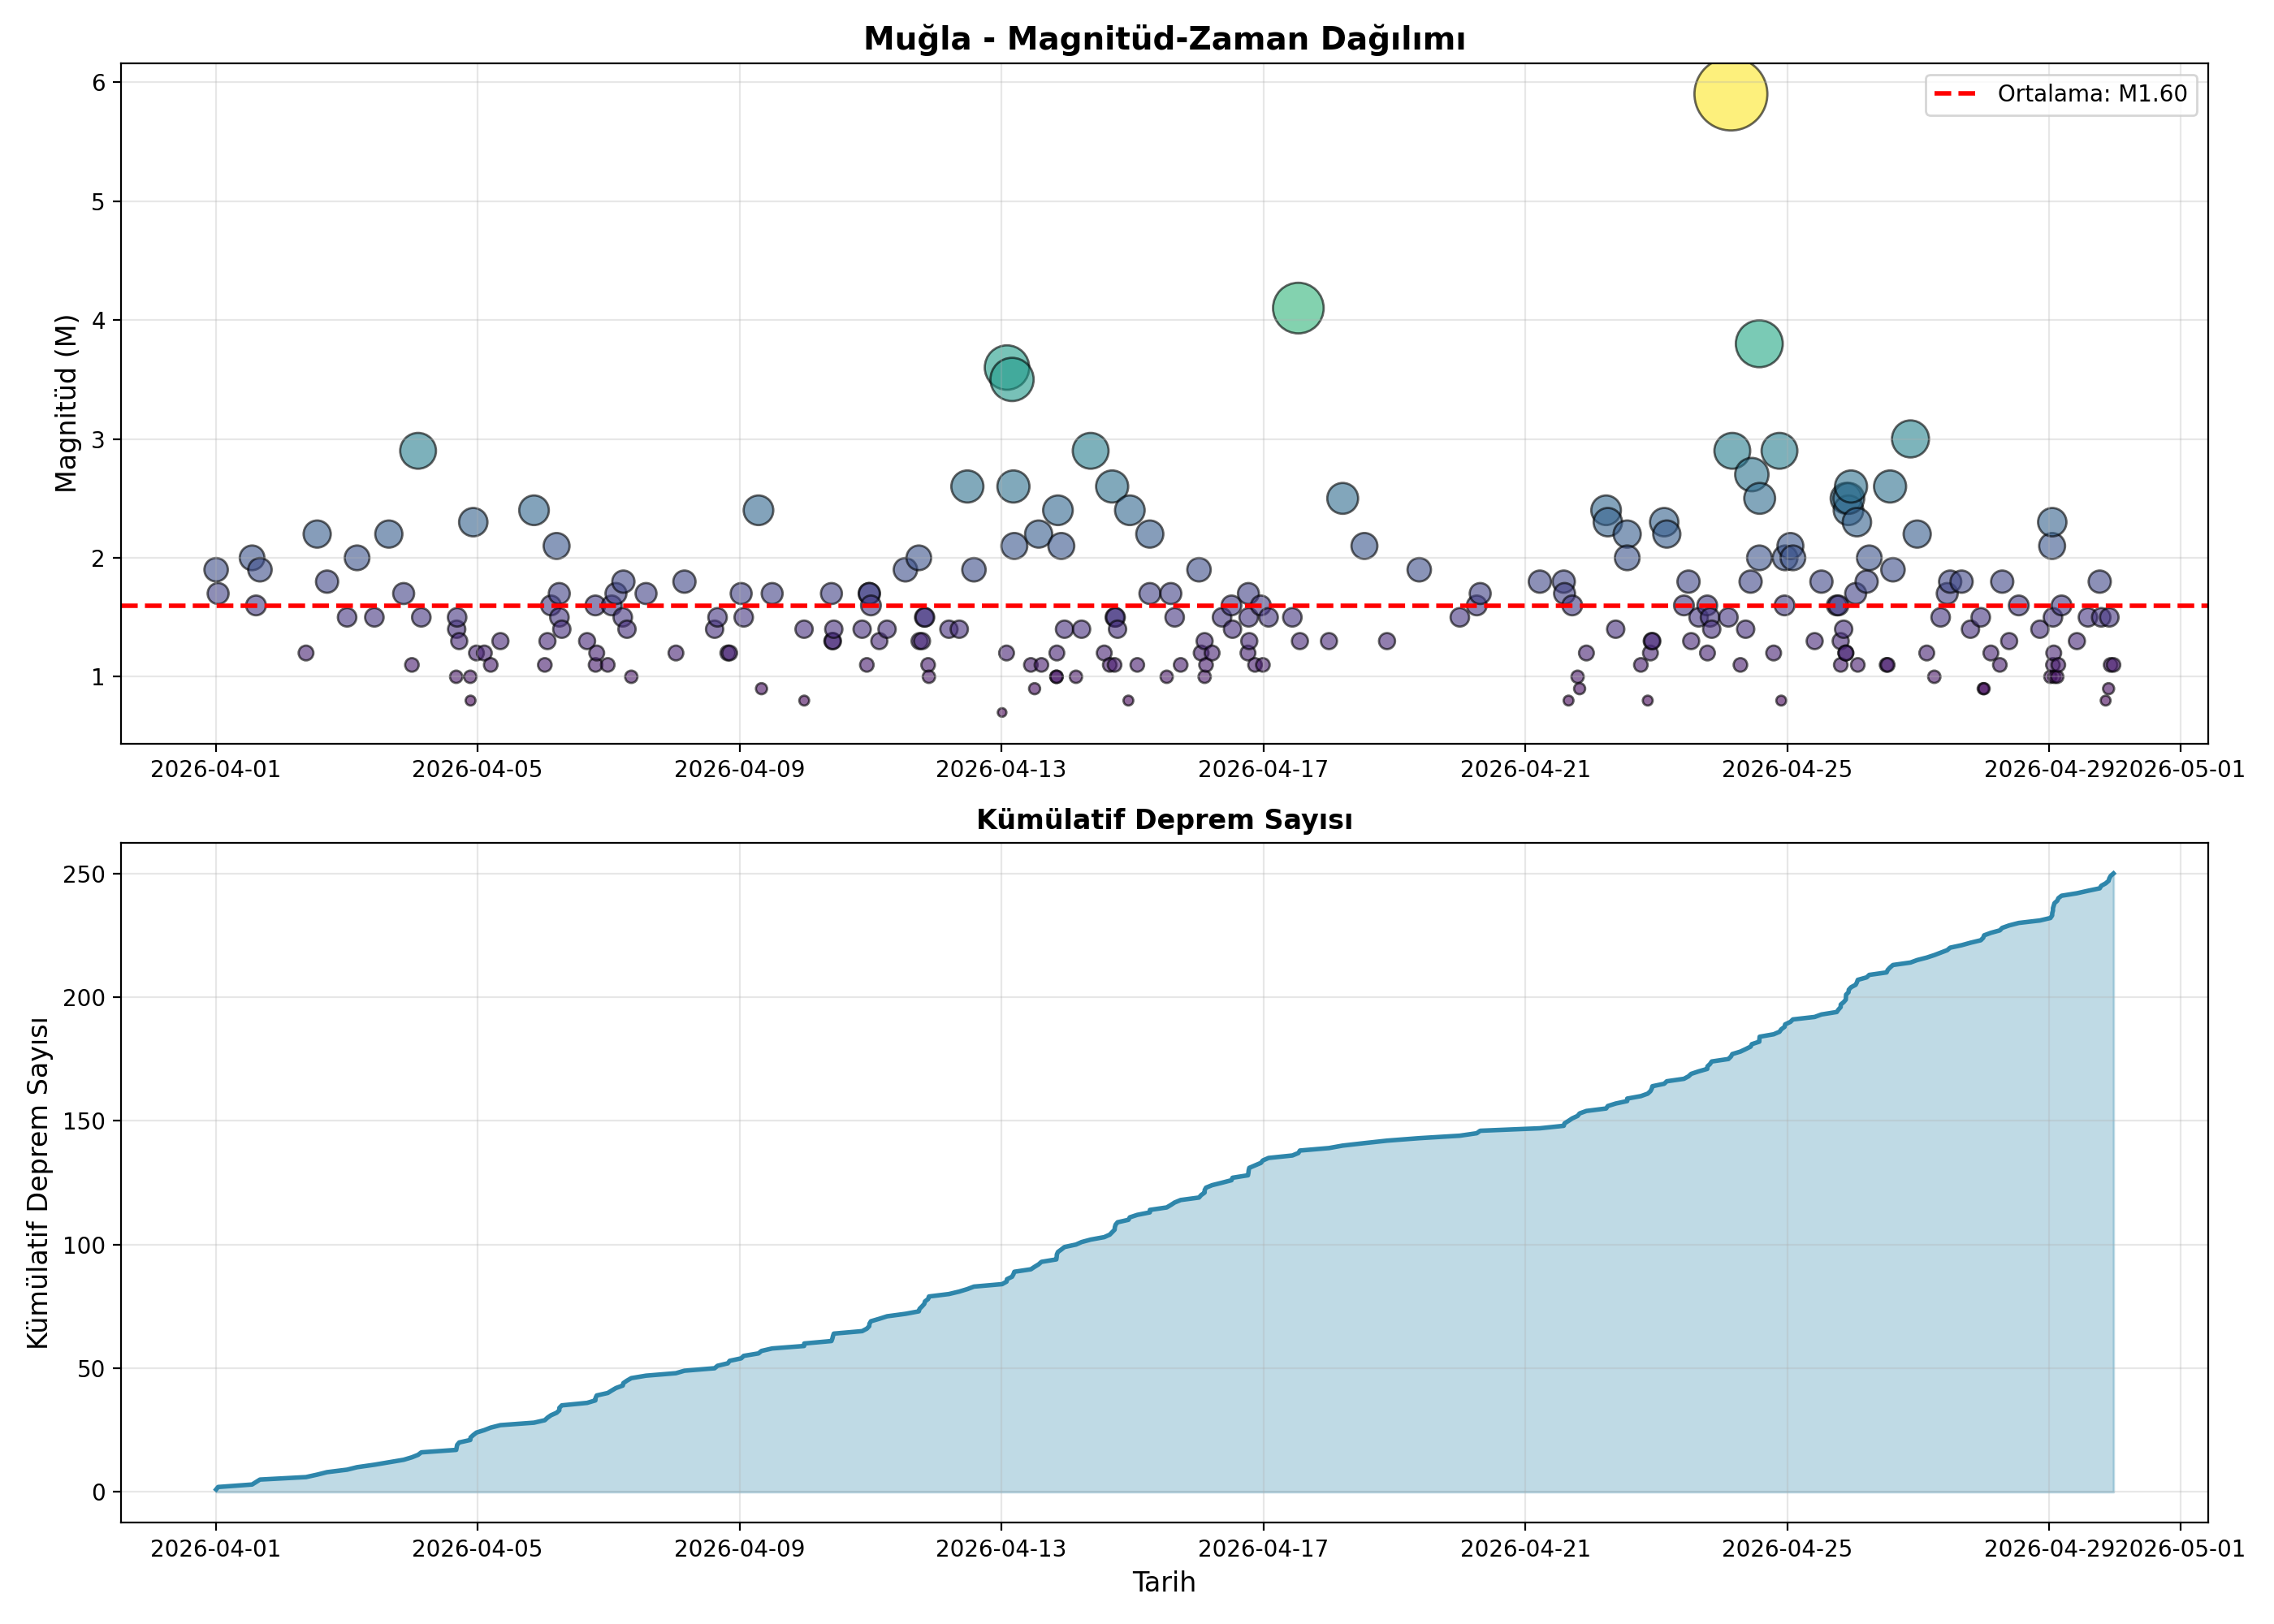Image resolution: width=2274 pixels, height=1624 pixels.
Task: Select the "100" tick on the cumulative chart
Action: [84, 1246]
